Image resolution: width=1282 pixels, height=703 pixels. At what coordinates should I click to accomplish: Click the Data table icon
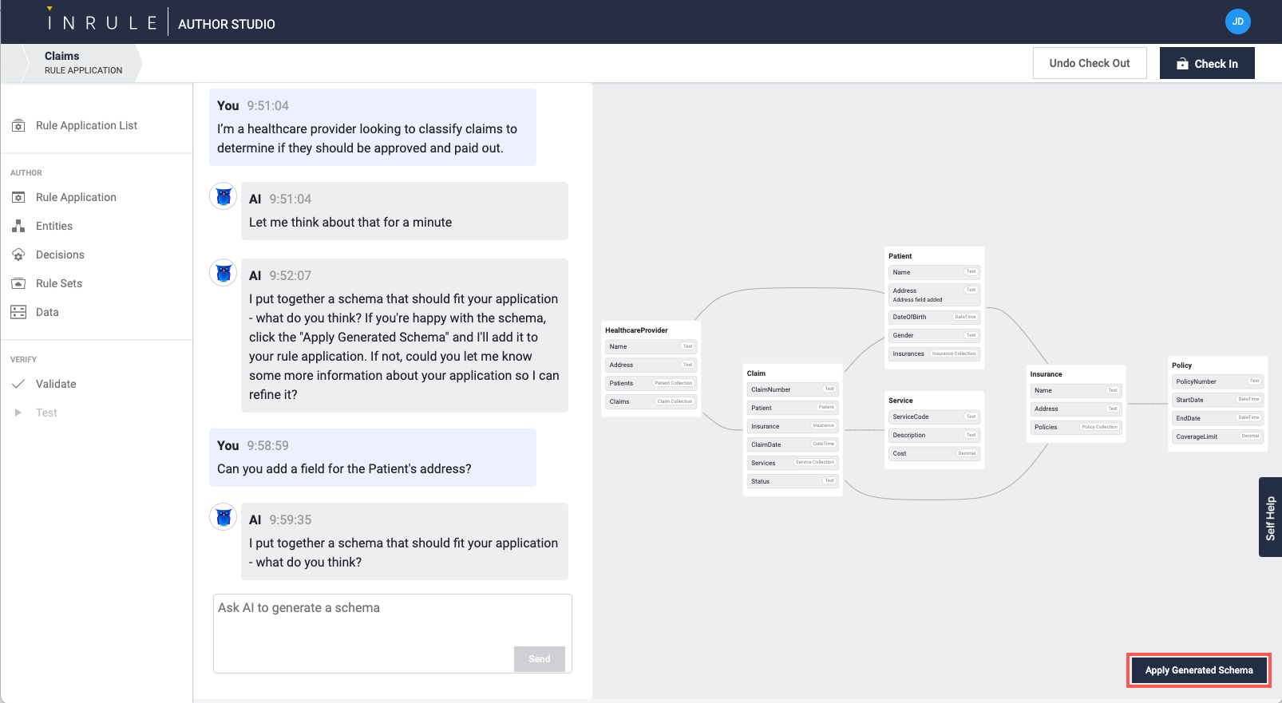click(18, 312)
